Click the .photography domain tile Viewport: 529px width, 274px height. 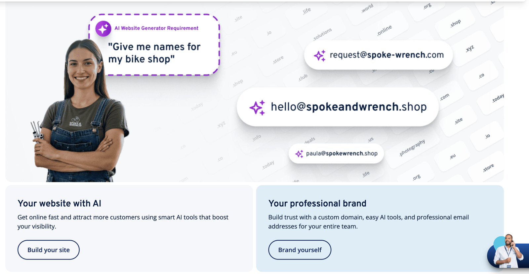pos(412,148)
